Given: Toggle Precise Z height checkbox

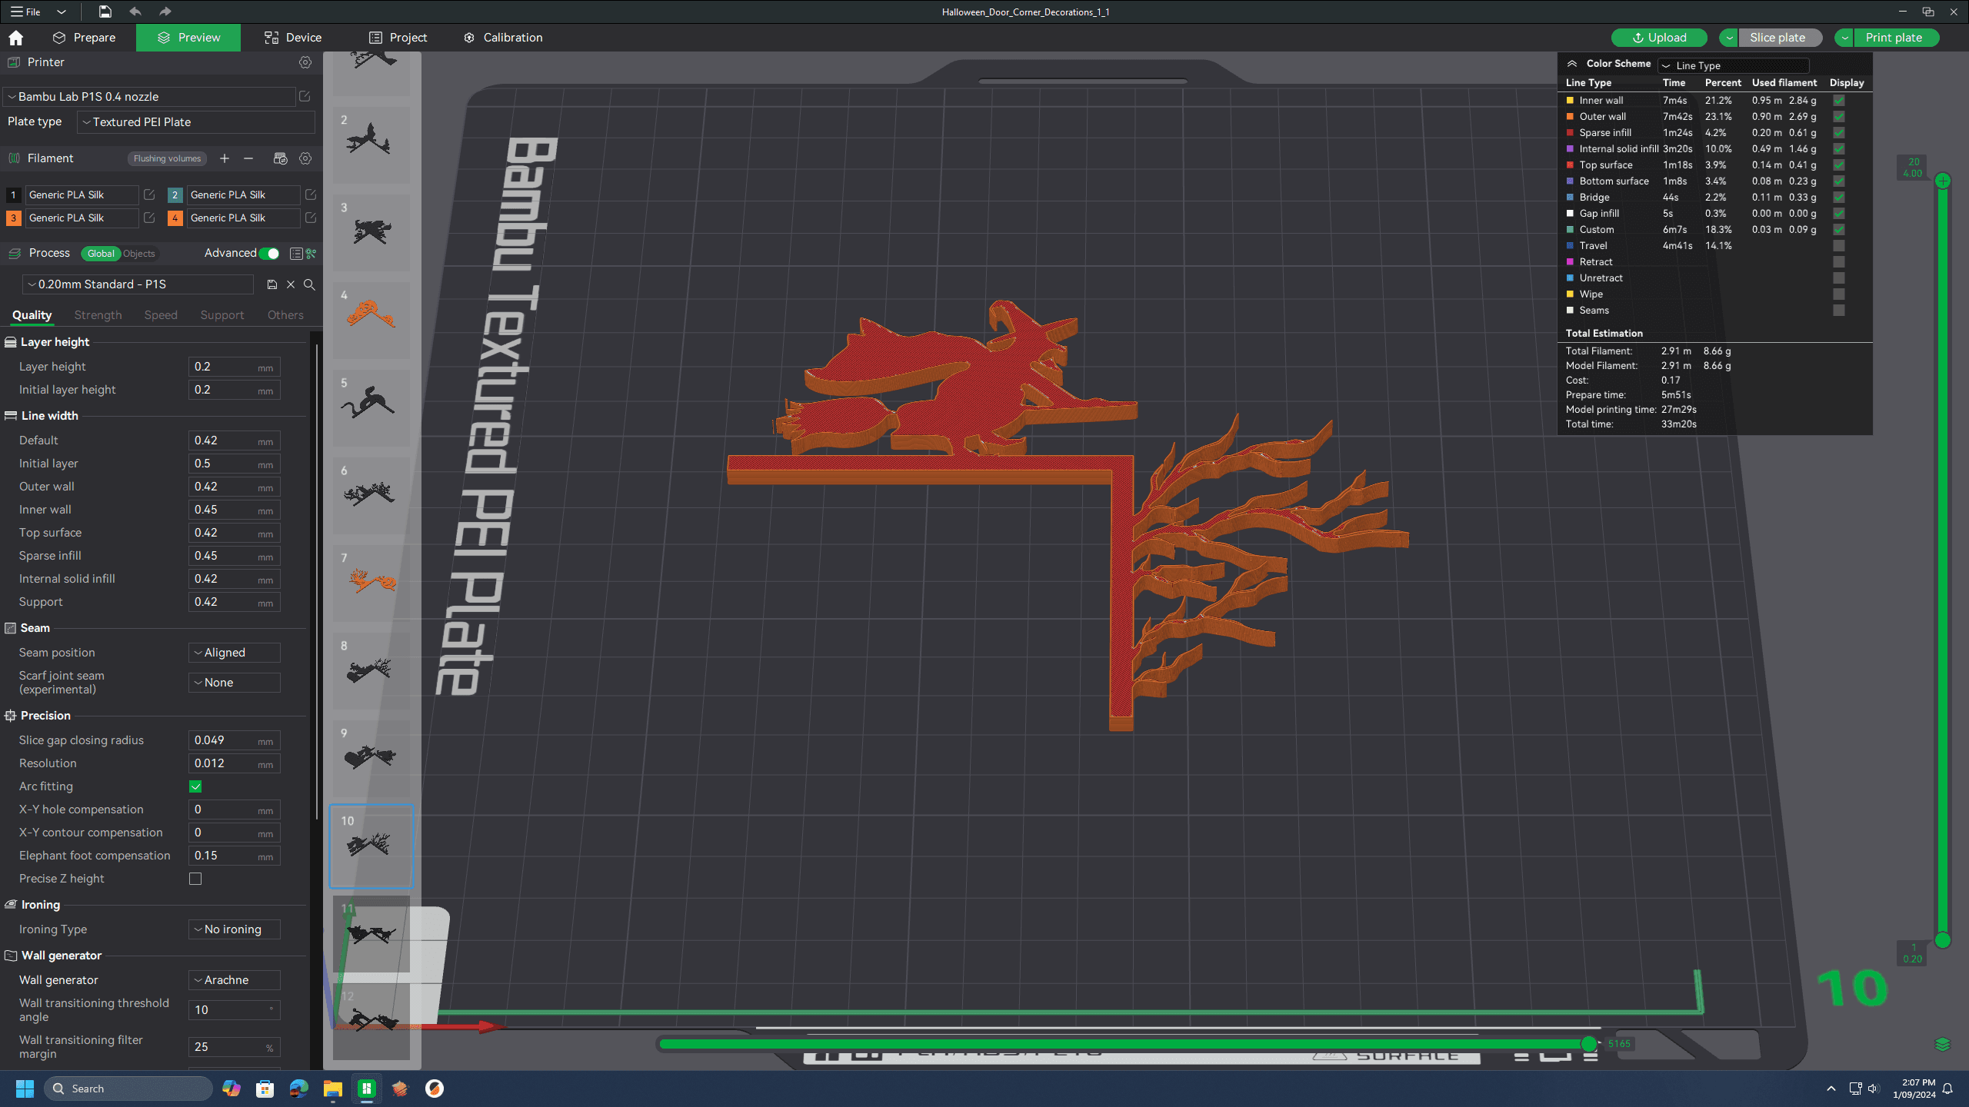Looking at the screenshot, I should tap(195, 879).
